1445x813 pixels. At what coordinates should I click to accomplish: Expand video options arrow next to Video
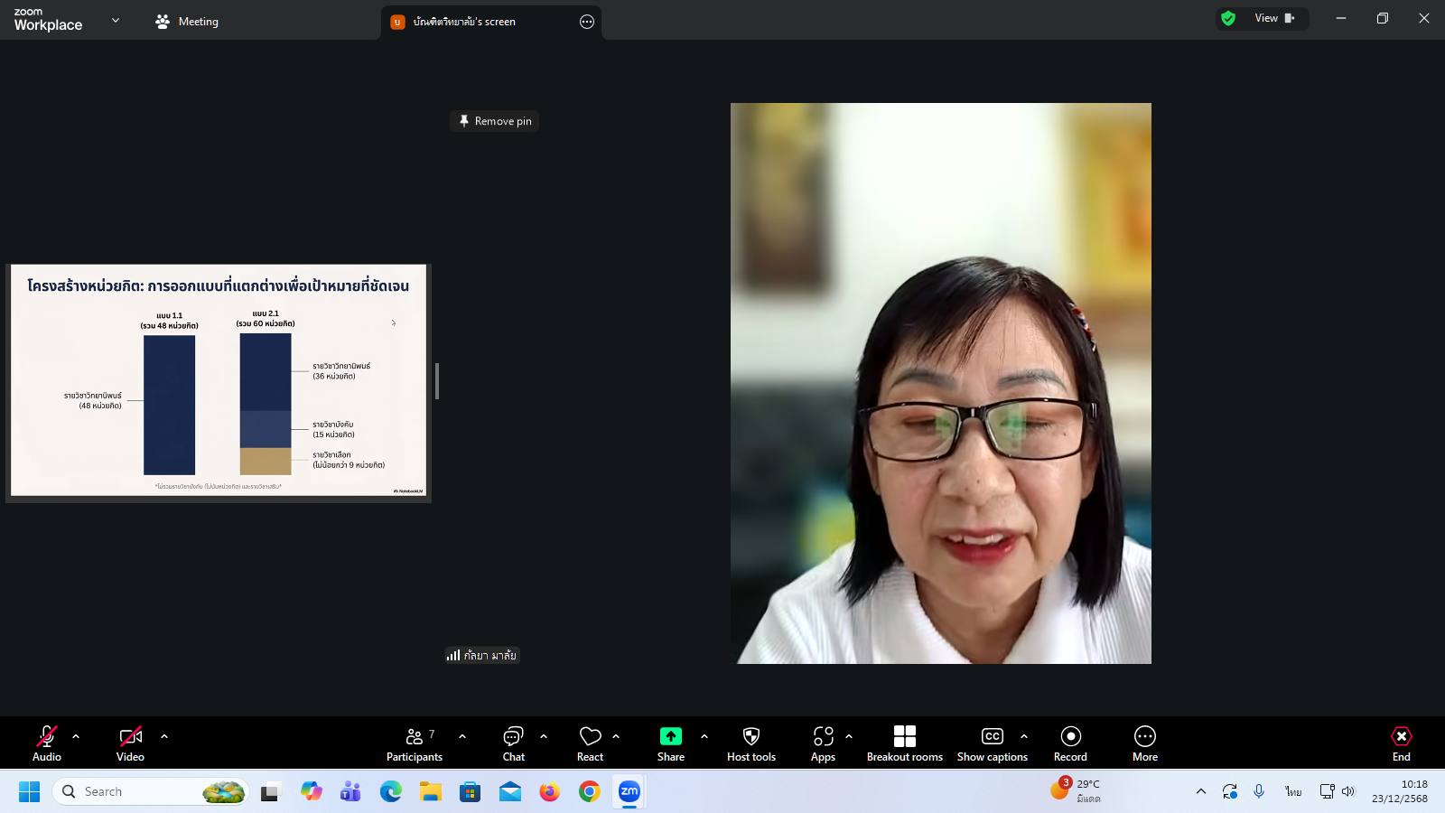coord(164,736)
